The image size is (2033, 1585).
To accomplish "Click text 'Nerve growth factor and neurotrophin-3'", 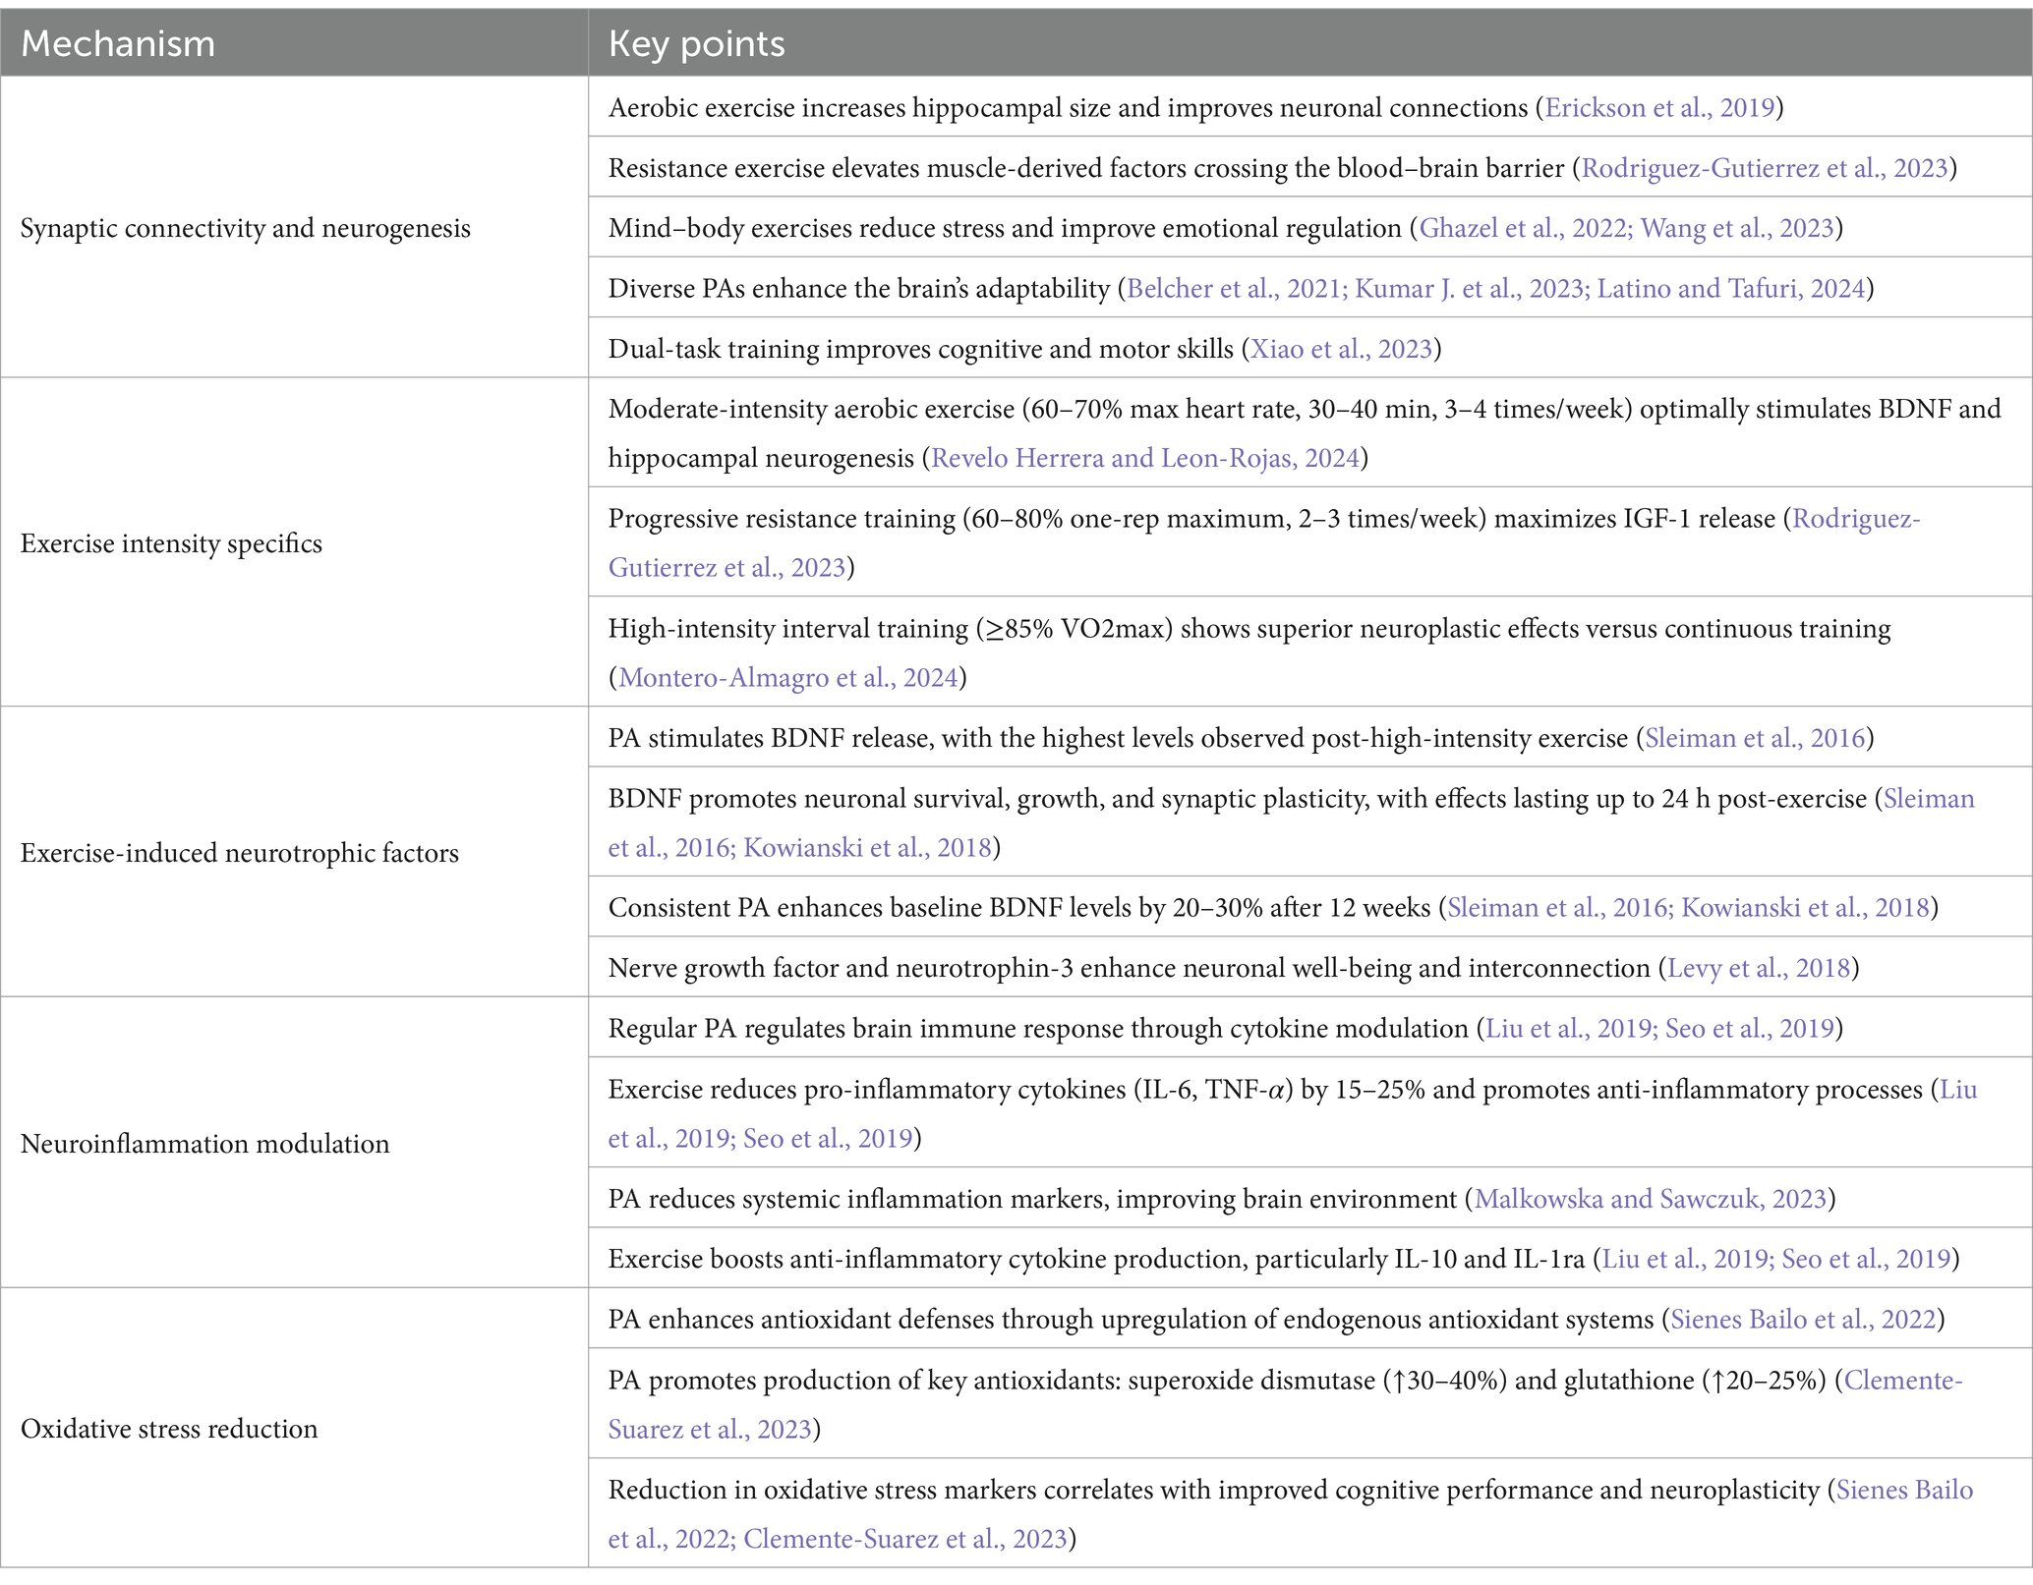I will (841, 968).
